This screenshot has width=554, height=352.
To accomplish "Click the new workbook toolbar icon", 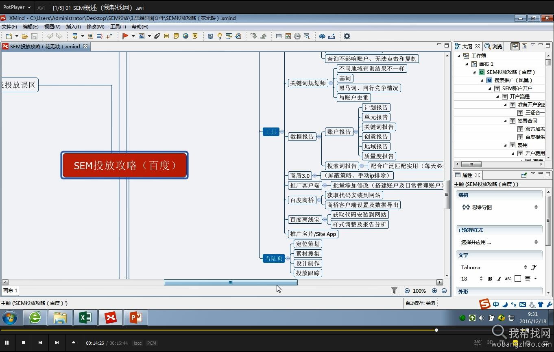I will click(9, 36).
